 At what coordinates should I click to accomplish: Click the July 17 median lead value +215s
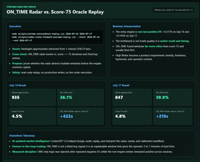coord(162,116)
